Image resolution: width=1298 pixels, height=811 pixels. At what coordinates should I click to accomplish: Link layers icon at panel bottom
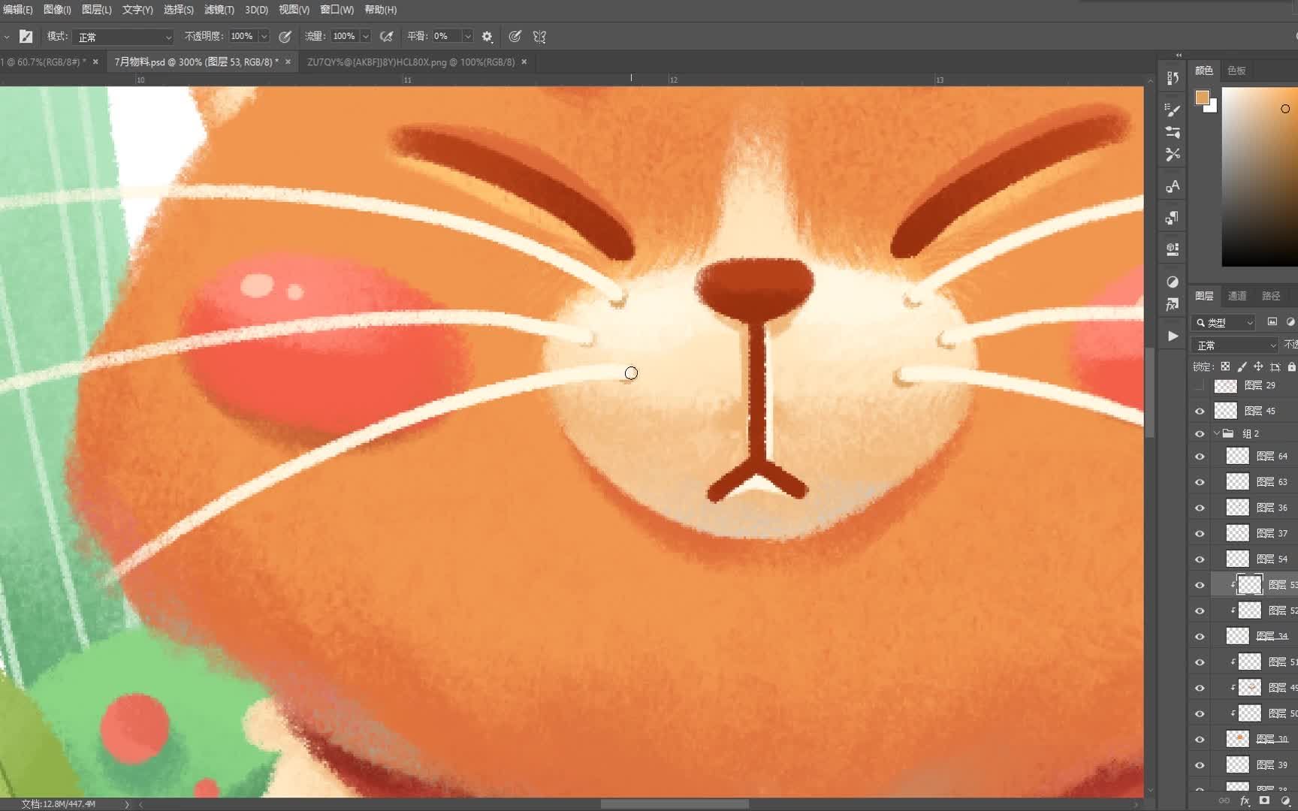point(1224,801)
